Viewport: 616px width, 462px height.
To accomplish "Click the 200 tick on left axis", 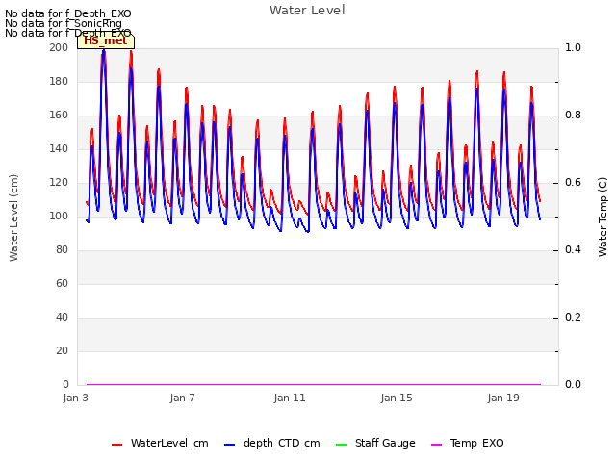I will click(x=59, y=47).
